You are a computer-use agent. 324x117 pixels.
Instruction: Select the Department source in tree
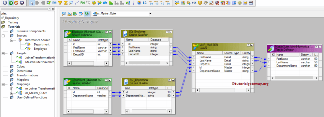[x=41, y=44]
